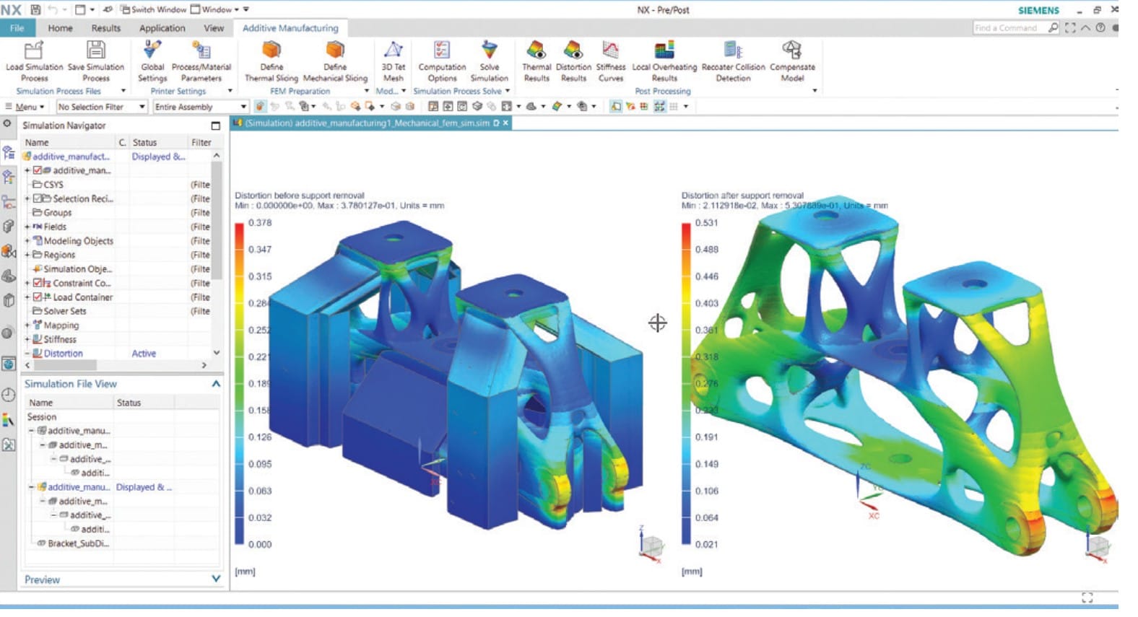Click Define Thermal Slicing

272,61
